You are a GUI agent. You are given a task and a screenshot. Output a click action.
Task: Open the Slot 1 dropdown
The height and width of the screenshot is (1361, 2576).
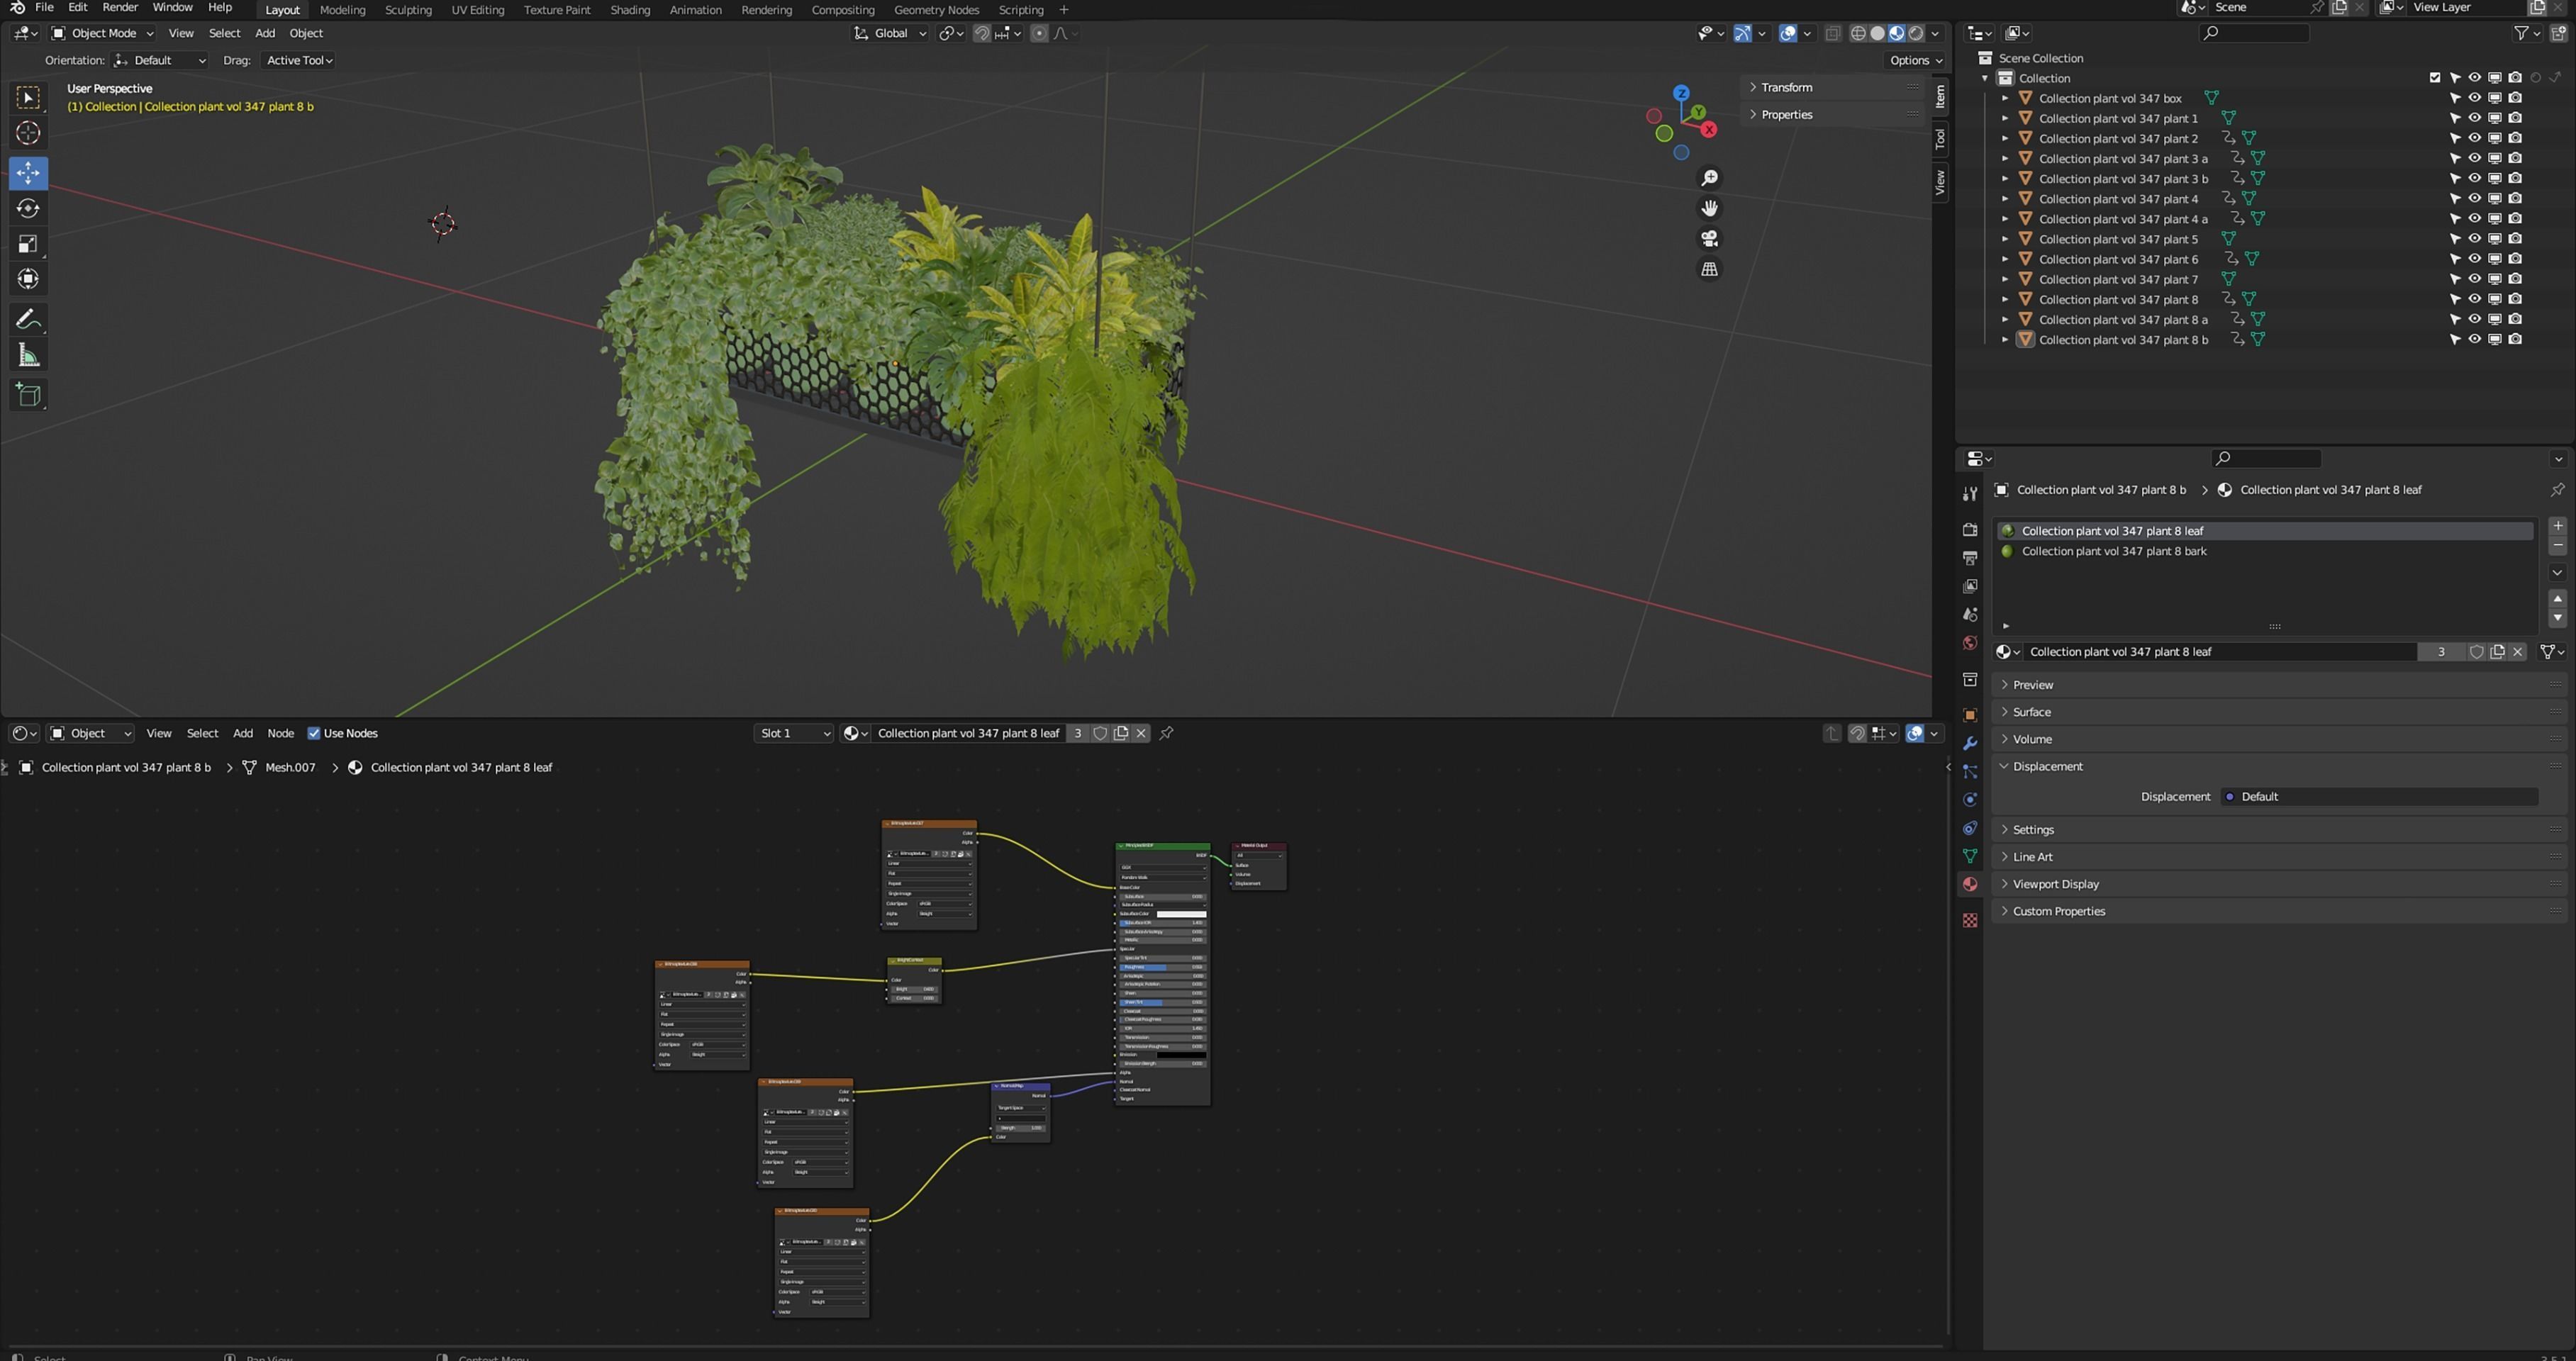(x=793, y=733)
